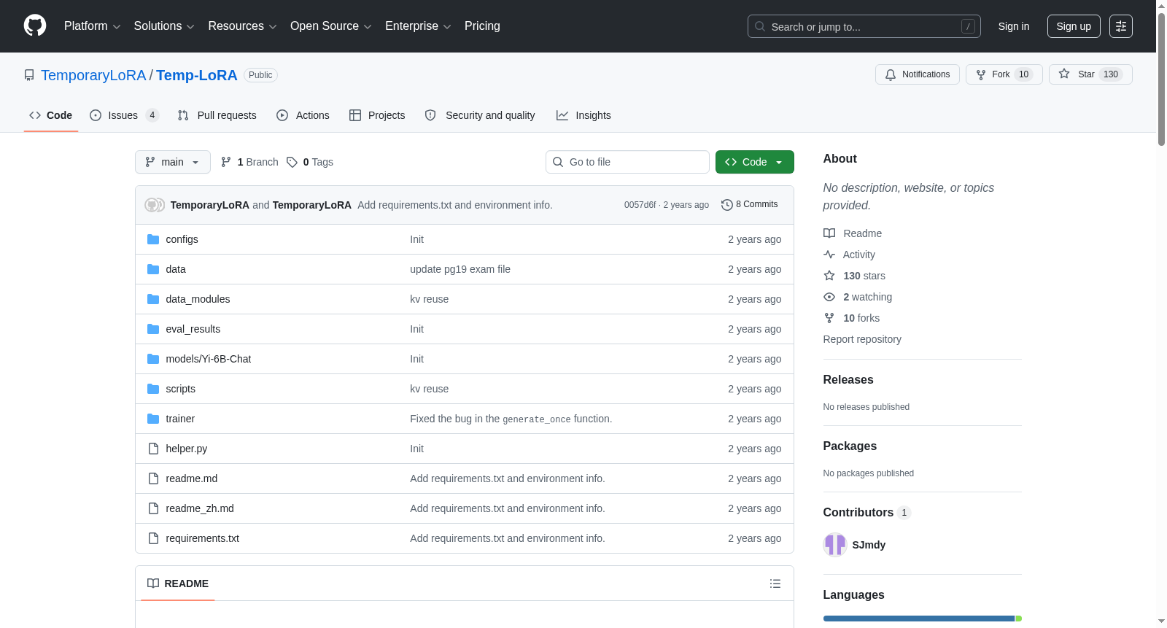The image size is (1167, 628).
Task: Open the GitHub homepage logo
Action: [x=35, y=26]
